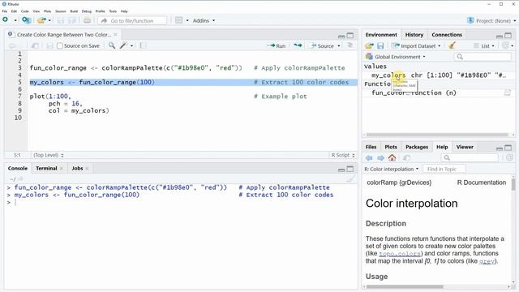
Task: Open Help home page
Action: click(392, 157)
